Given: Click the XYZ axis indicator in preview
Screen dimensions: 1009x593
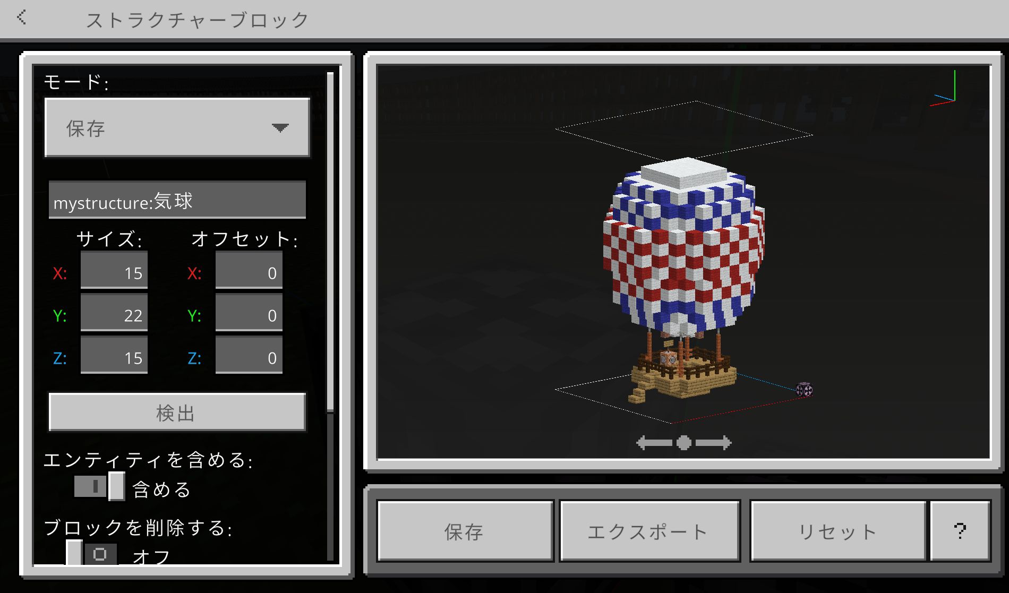Looking at the screenshot, I should (x=943, y=89).
